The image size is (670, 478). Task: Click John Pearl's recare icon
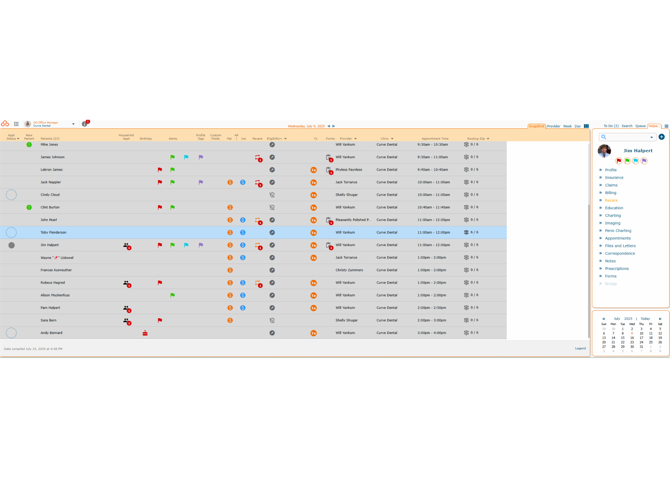coord(258,220)
